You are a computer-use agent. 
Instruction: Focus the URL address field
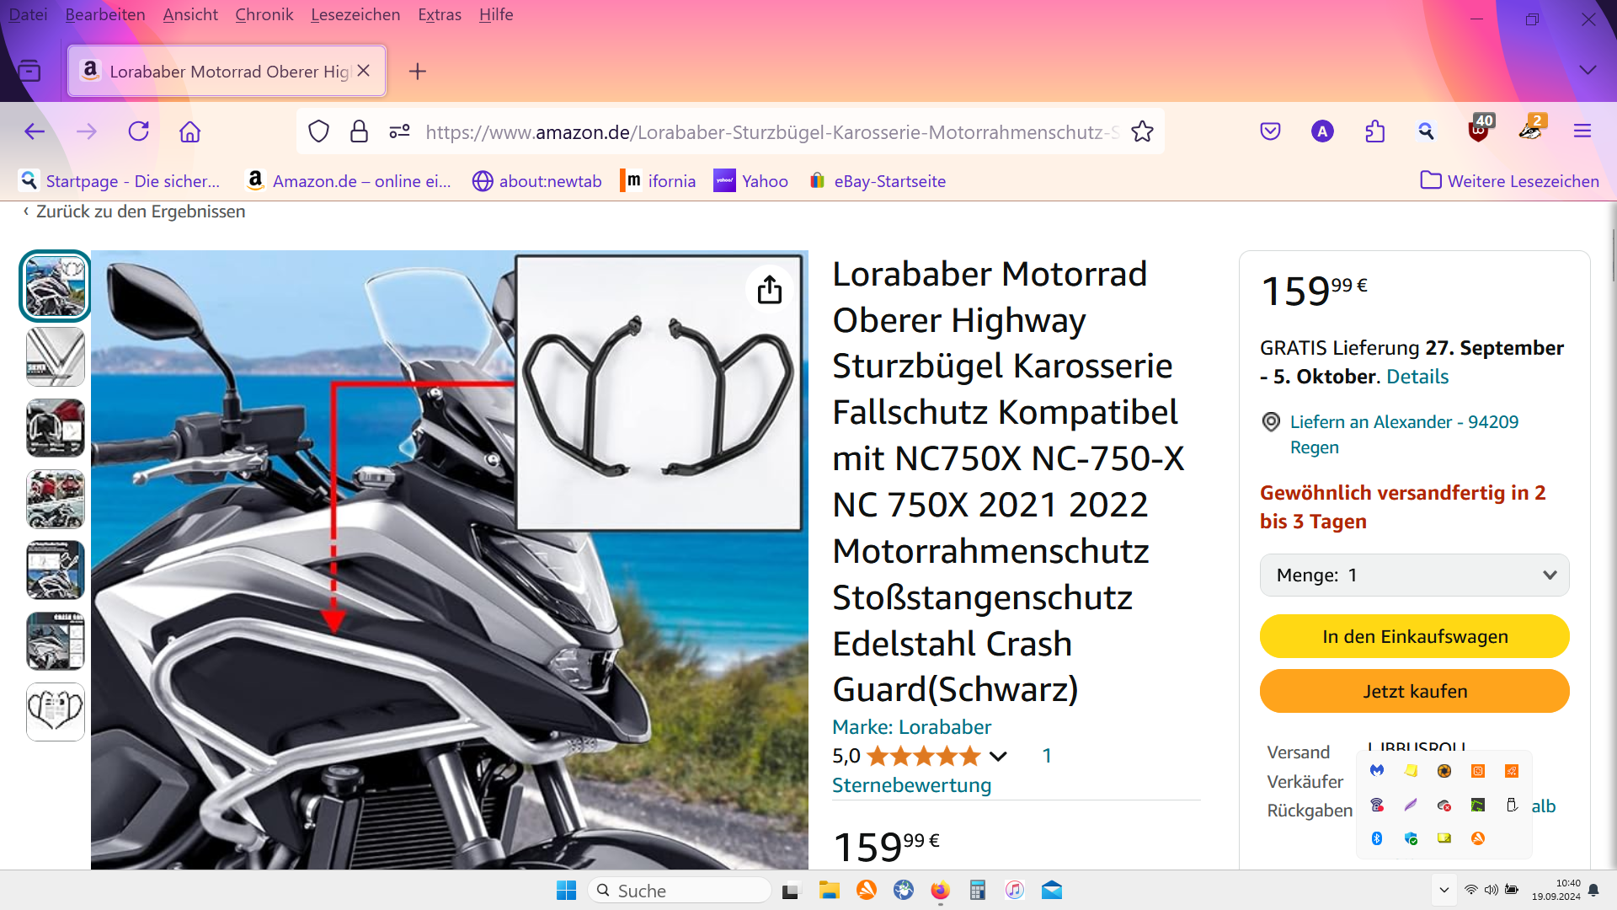771,131
